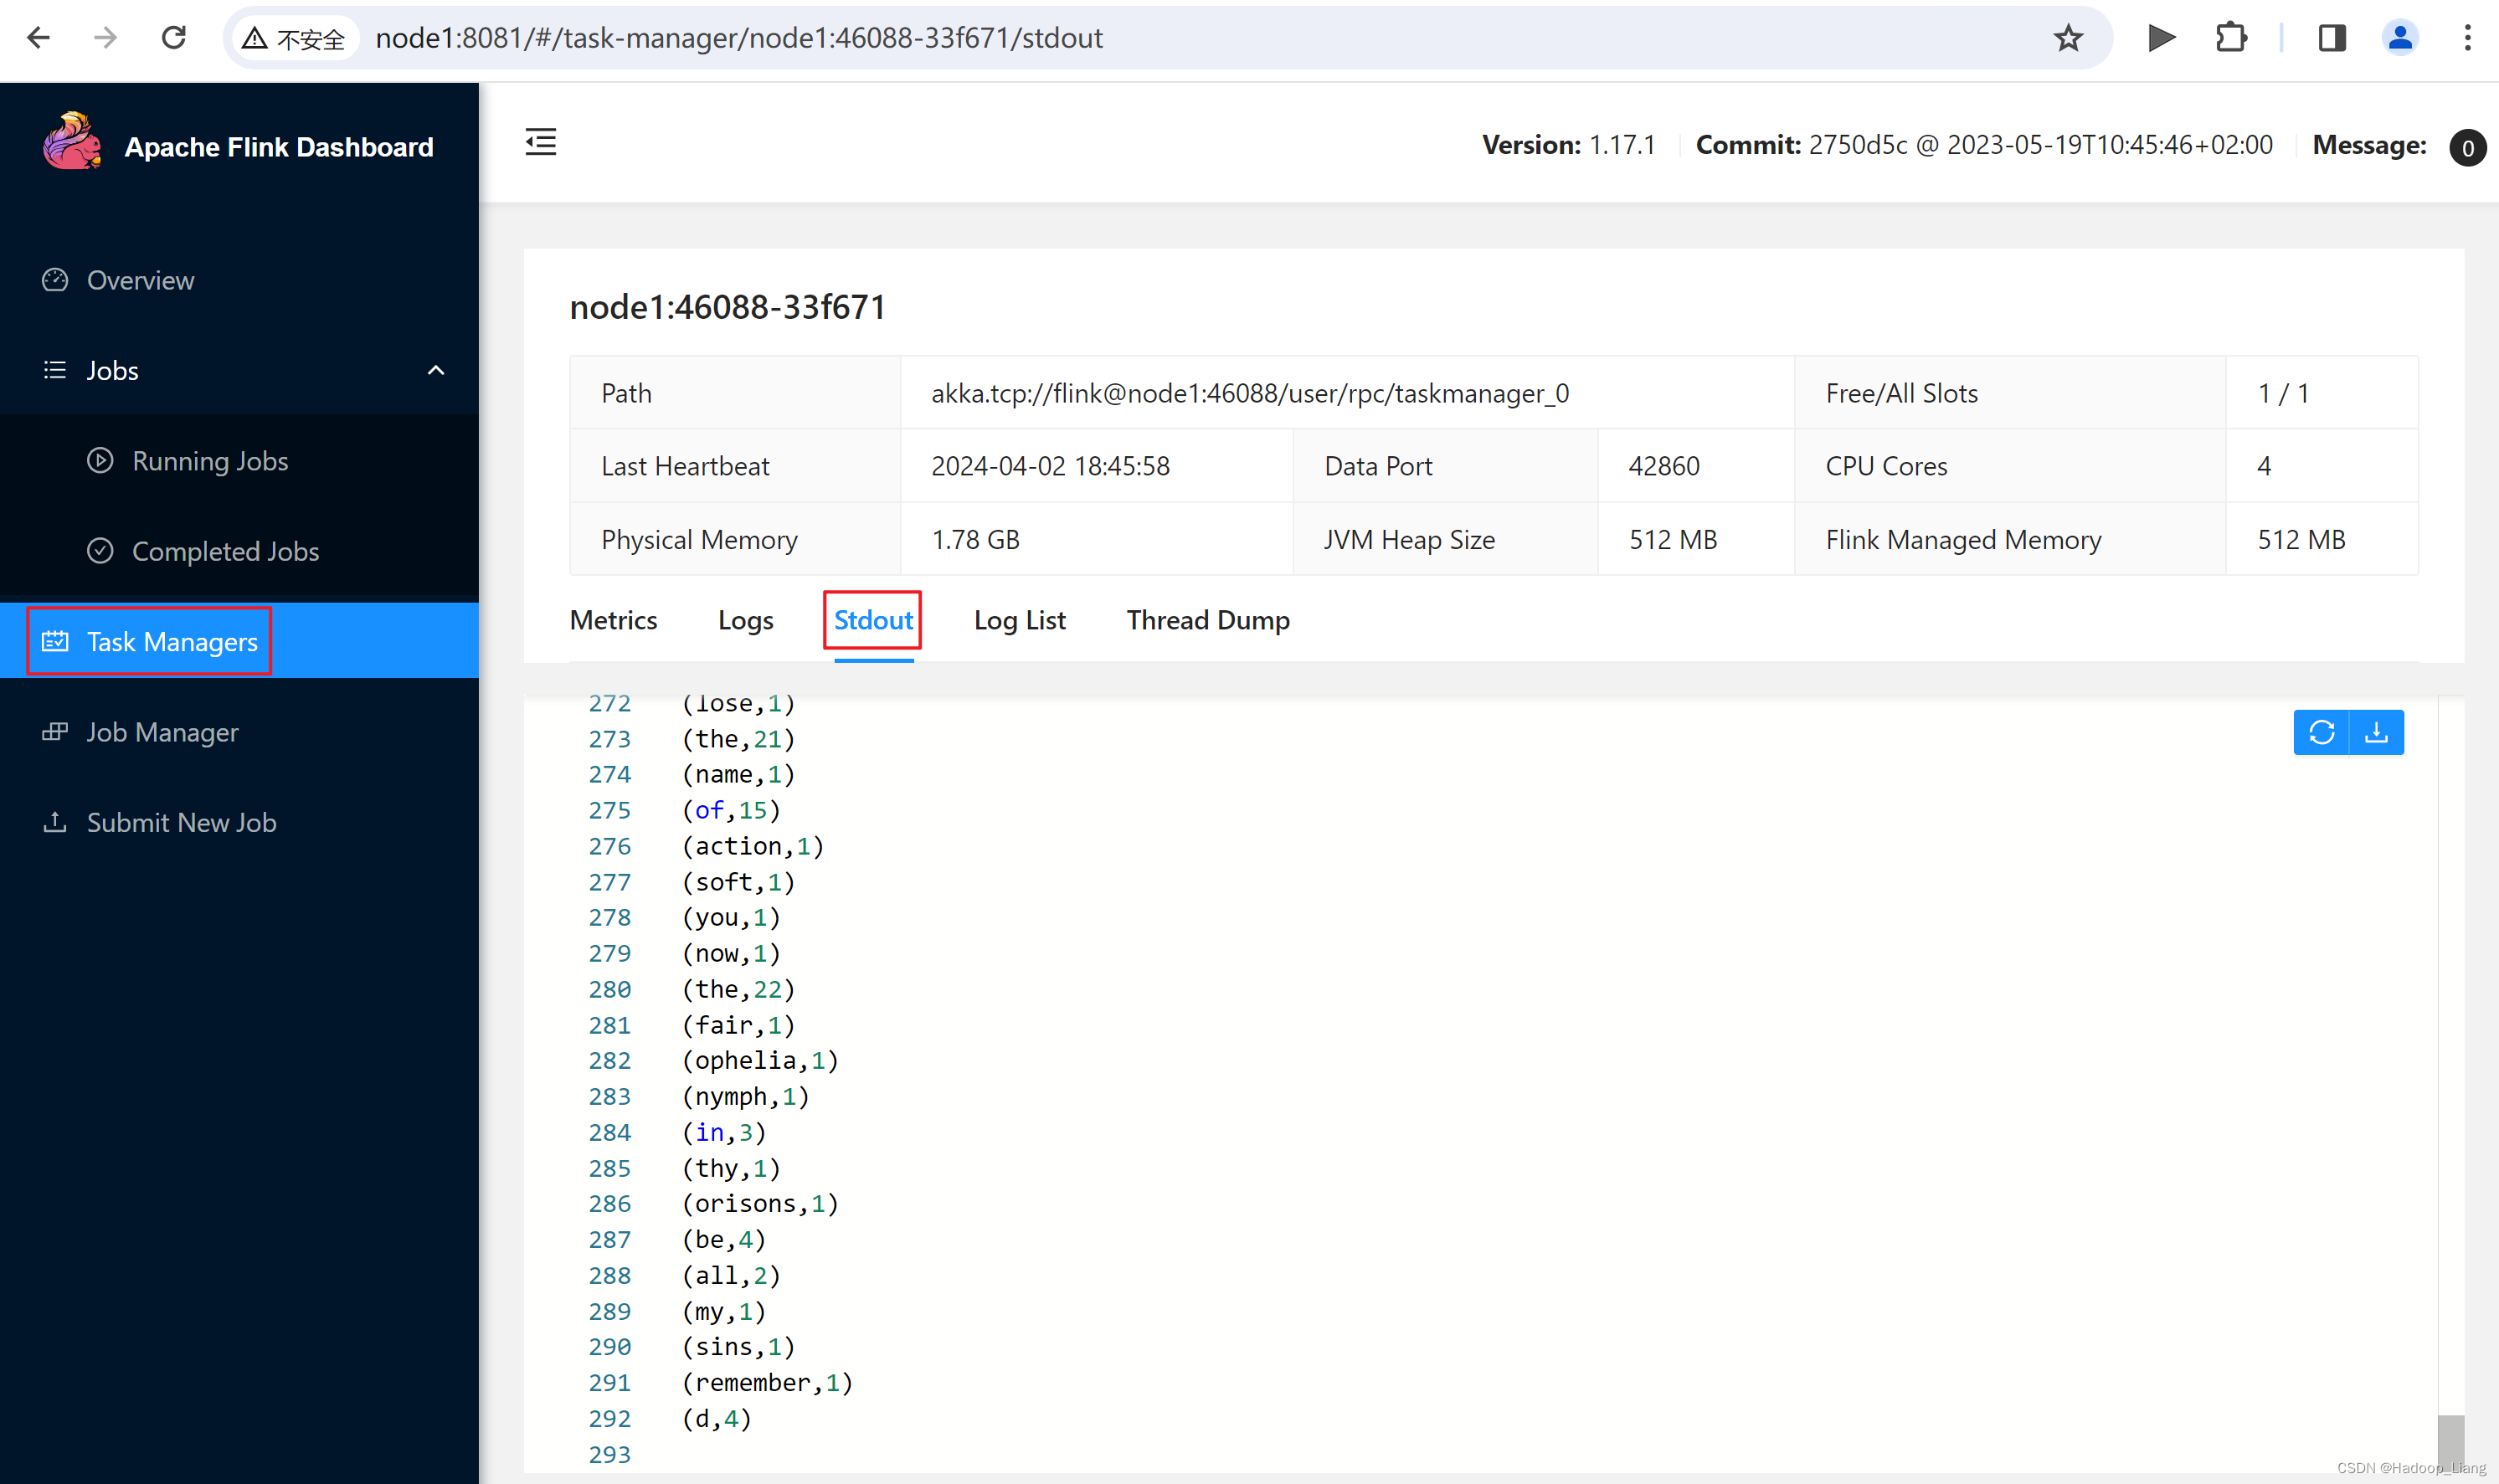
Task: Switch to the Metrics tab
Action: point(614,620)
